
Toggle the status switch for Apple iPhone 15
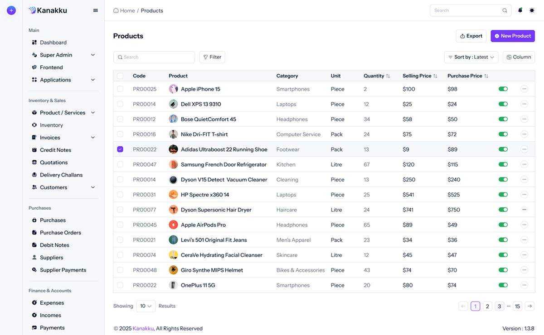click(503, 89)
